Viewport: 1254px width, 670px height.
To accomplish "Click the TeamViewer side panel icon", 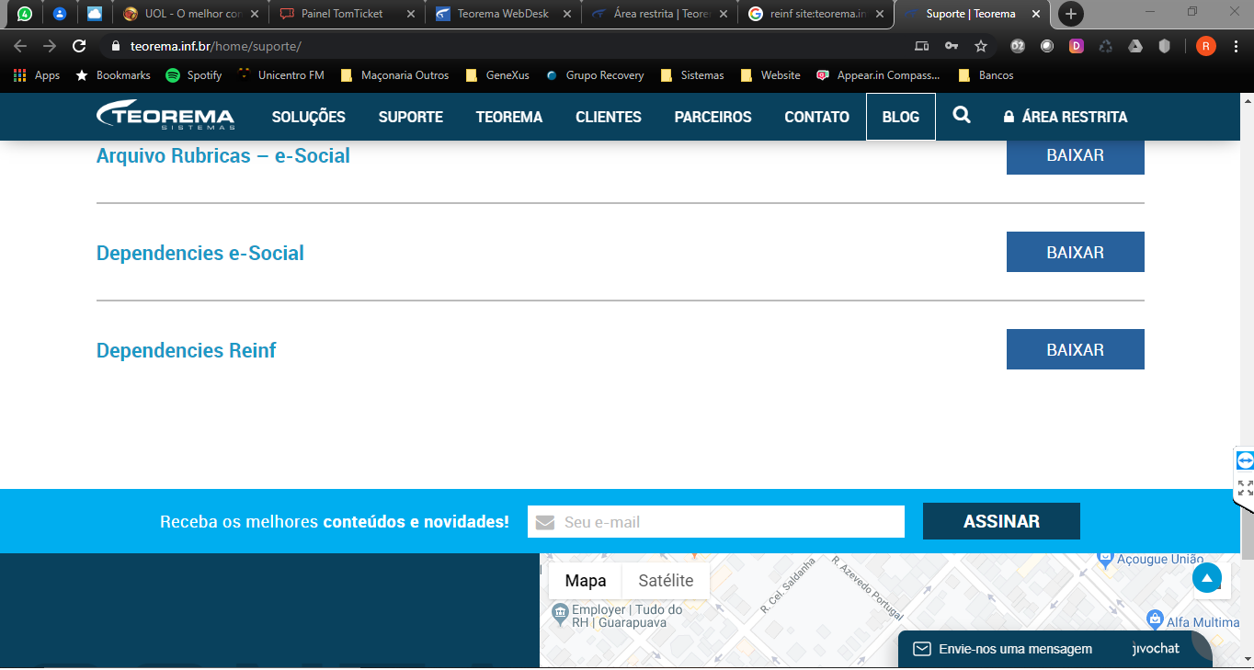I will tap(1245, 460).
